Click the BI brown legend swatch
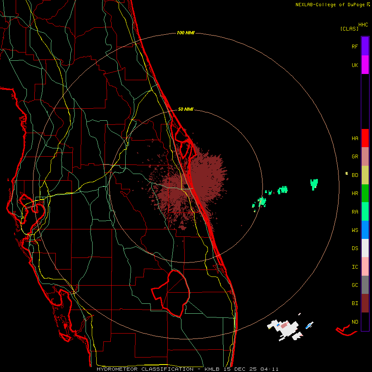The height and width of the screenshot is (372, 372). click(x=365, y=303)
